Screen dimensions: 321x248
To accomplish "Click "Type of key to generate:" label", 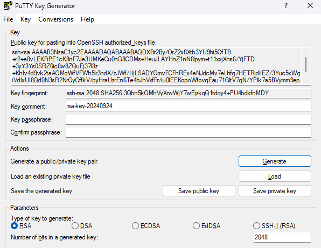I will coord(42,218).
